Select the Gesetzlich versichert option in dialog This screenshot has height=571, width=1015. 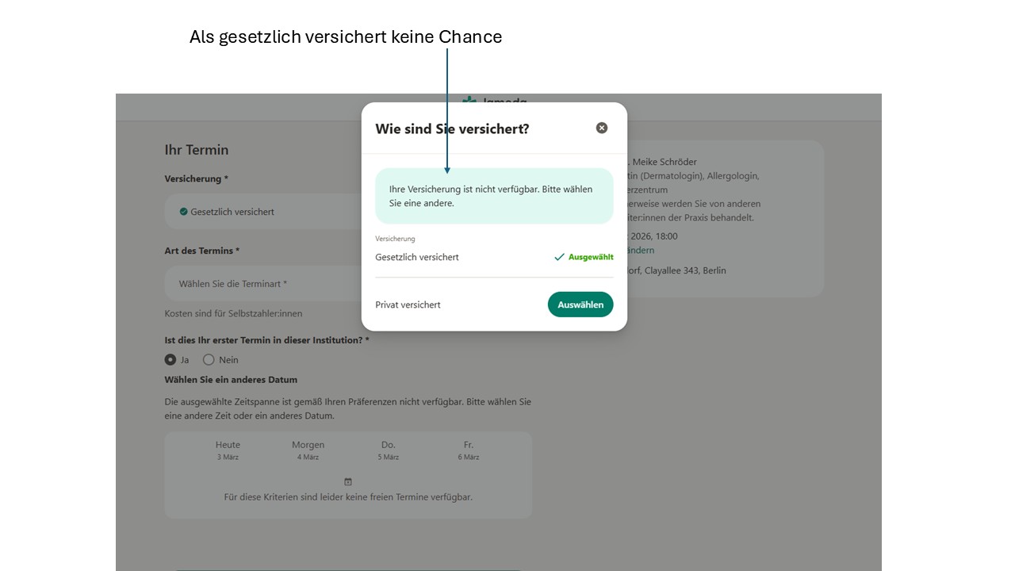tap(417, 257)
